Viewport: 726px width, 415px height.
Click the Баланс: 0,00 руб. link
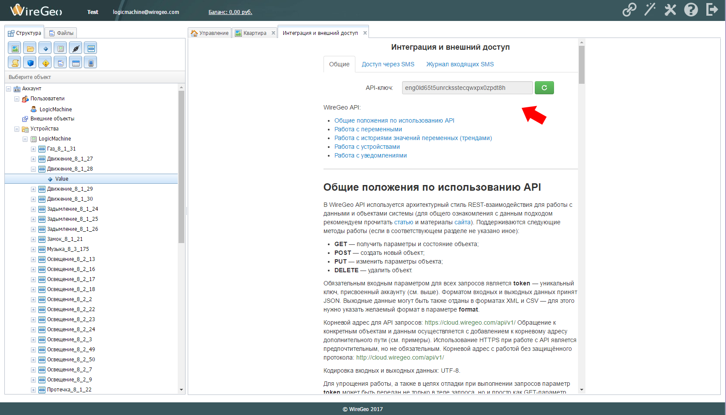click(230, 12)
